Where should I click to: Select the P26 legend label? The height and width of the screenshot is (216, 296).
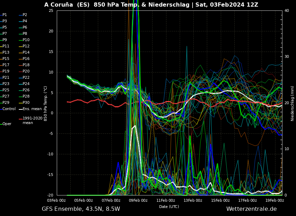[26, 90]
